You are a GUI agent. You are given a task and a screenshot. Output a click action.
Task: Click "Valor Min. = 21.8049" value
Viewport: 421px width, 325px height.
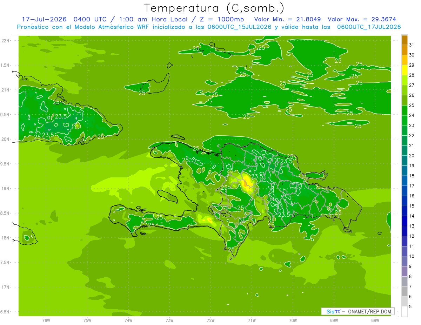(288, 19)
